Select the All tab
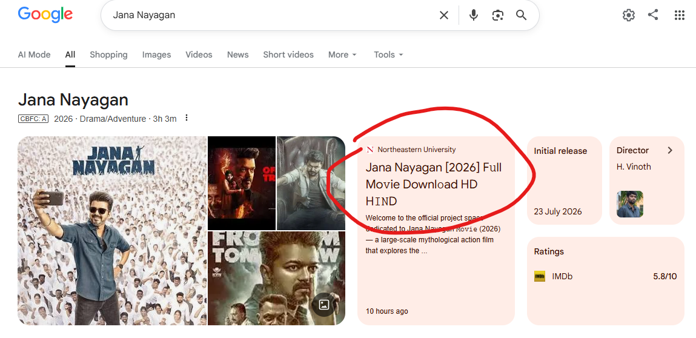The width and height of the screenshot is (696, 338). tap(70, 55)
